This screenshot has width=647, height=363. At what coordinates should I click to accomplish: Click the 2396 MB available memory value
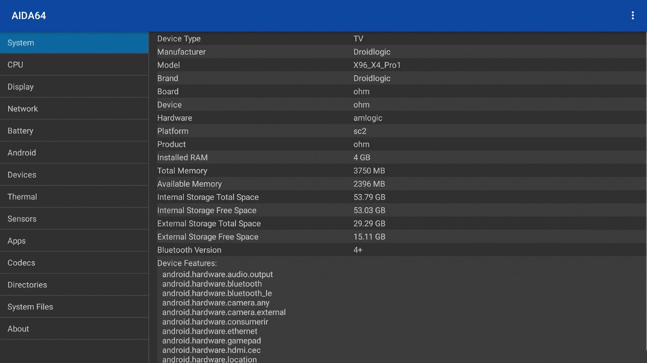369,184
